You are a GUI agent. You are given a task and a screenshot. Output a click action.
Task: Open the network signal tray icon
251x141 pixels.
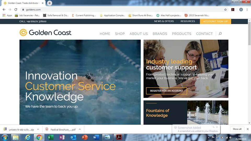pyautogui.click(x=226, y=138)
